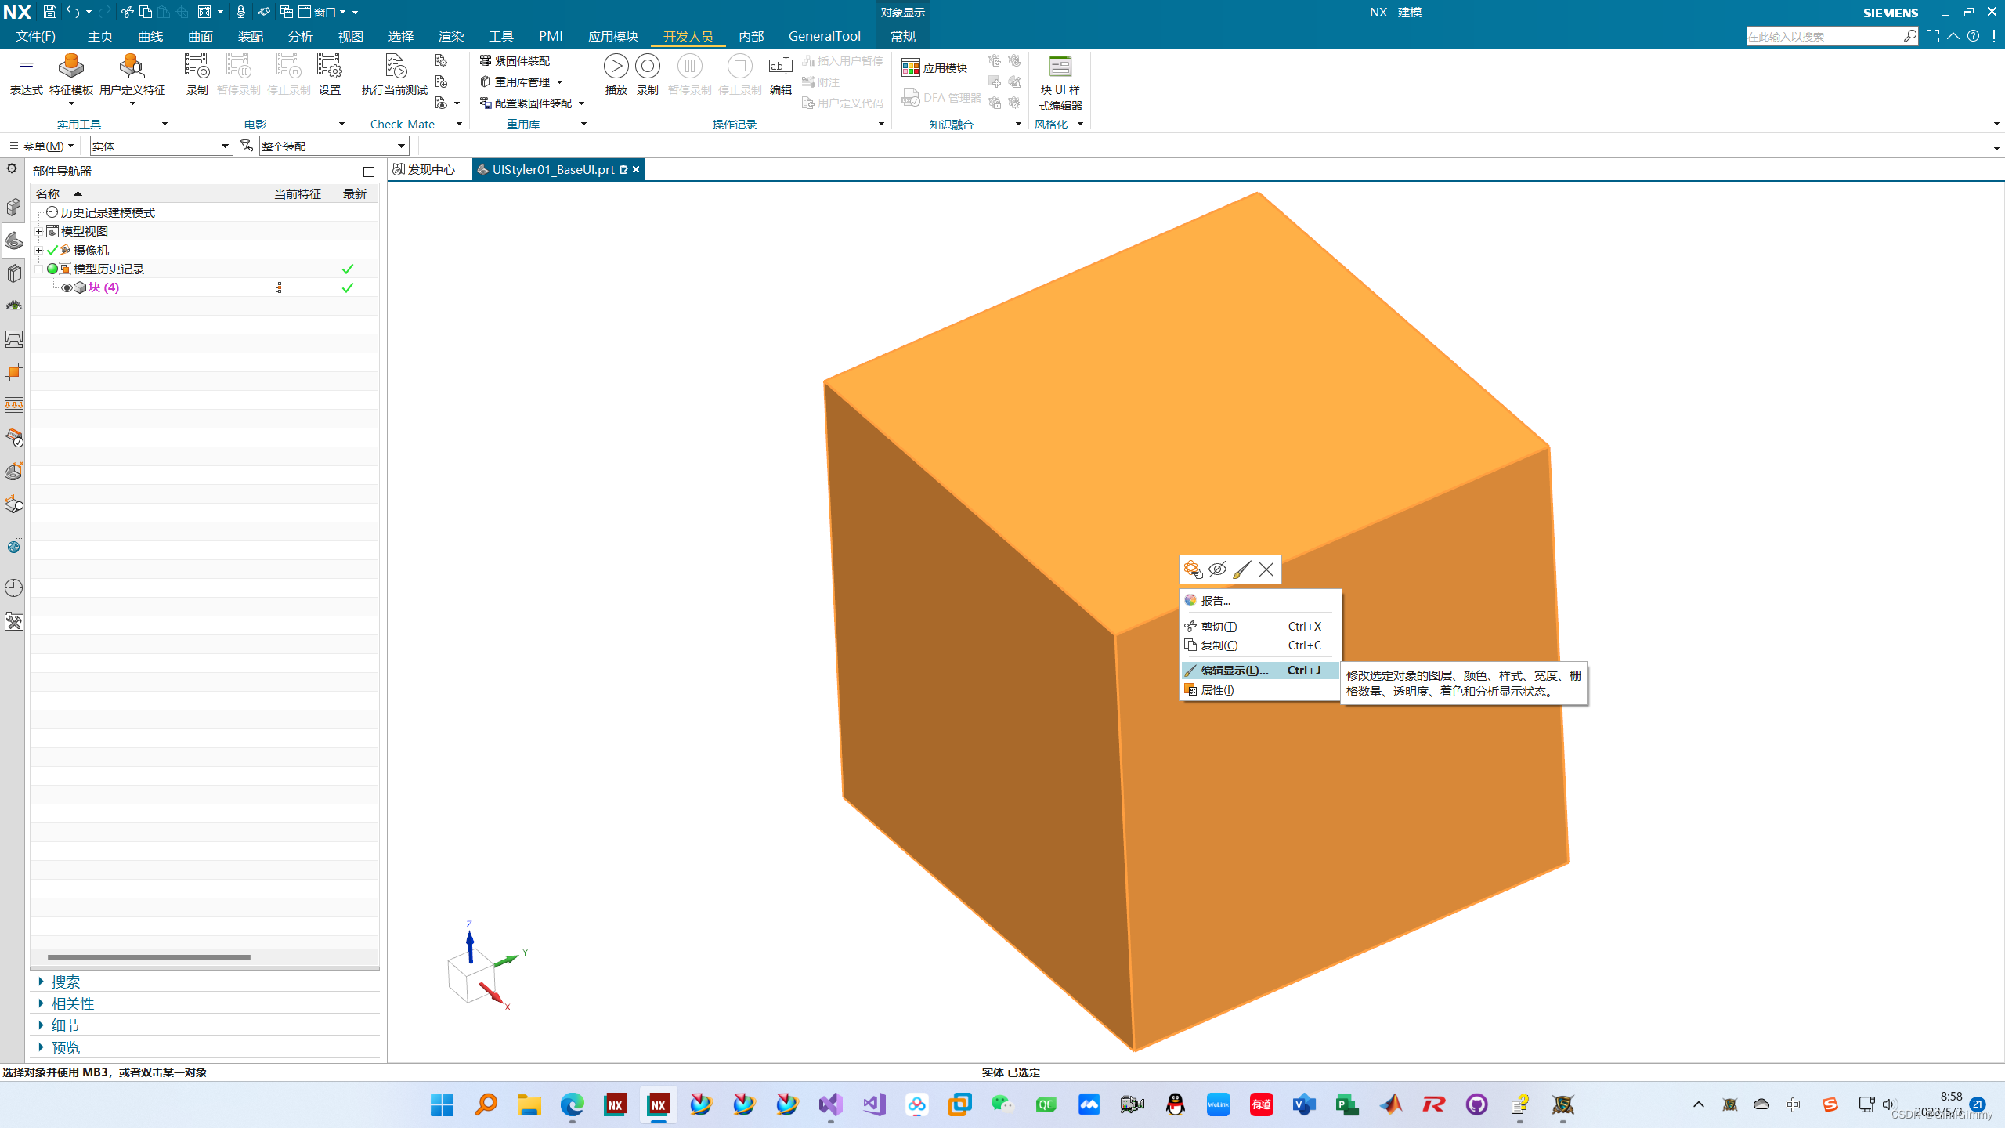Open the 实体 type filter dropdown
The image size is (2005, 1128).
[161, 146]
